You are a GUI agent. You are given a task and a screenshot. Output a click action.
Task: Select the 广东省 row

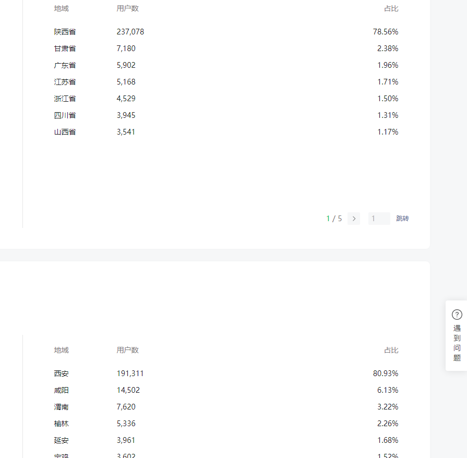(x=226, y=65)
